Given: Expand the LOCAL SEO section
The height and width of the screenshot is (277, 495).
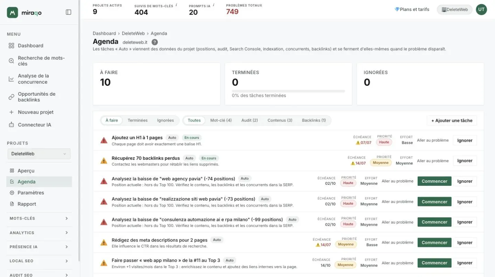Looking at the screenshot, I should pos(39,261).
